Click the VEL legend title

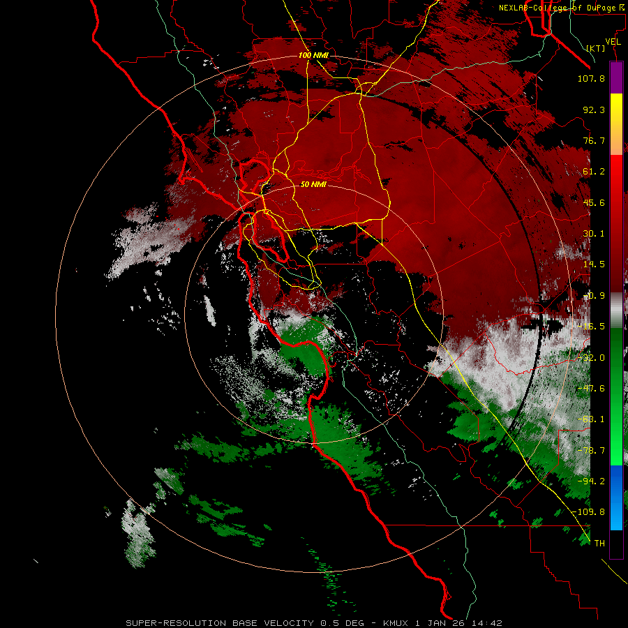613,42
